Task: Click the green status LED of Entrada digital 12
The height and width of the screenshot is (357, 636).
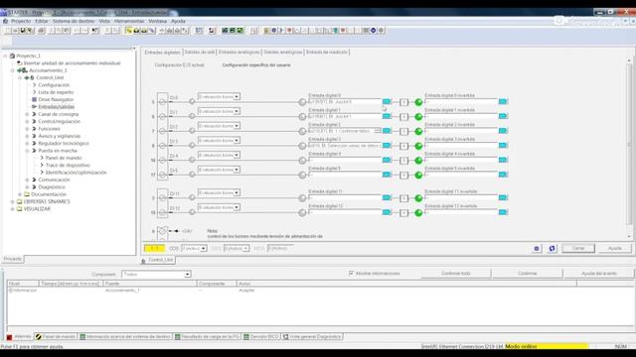Action: pos(418,213)
